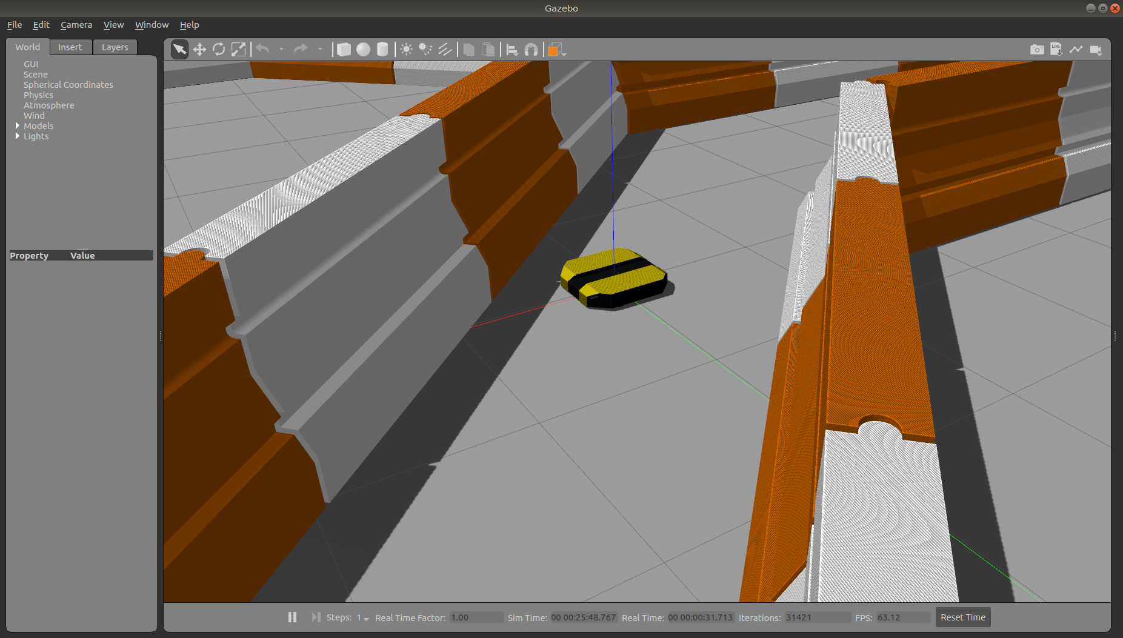
Task: Select the rotate mode tool
Action: pos(219,50)
